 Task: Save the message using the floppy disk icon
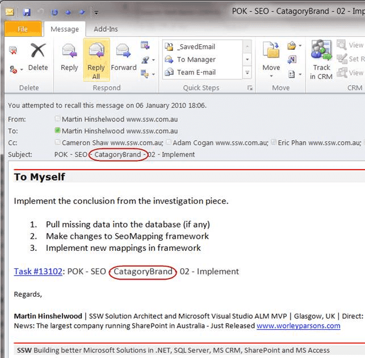click(x=27, y=11)
